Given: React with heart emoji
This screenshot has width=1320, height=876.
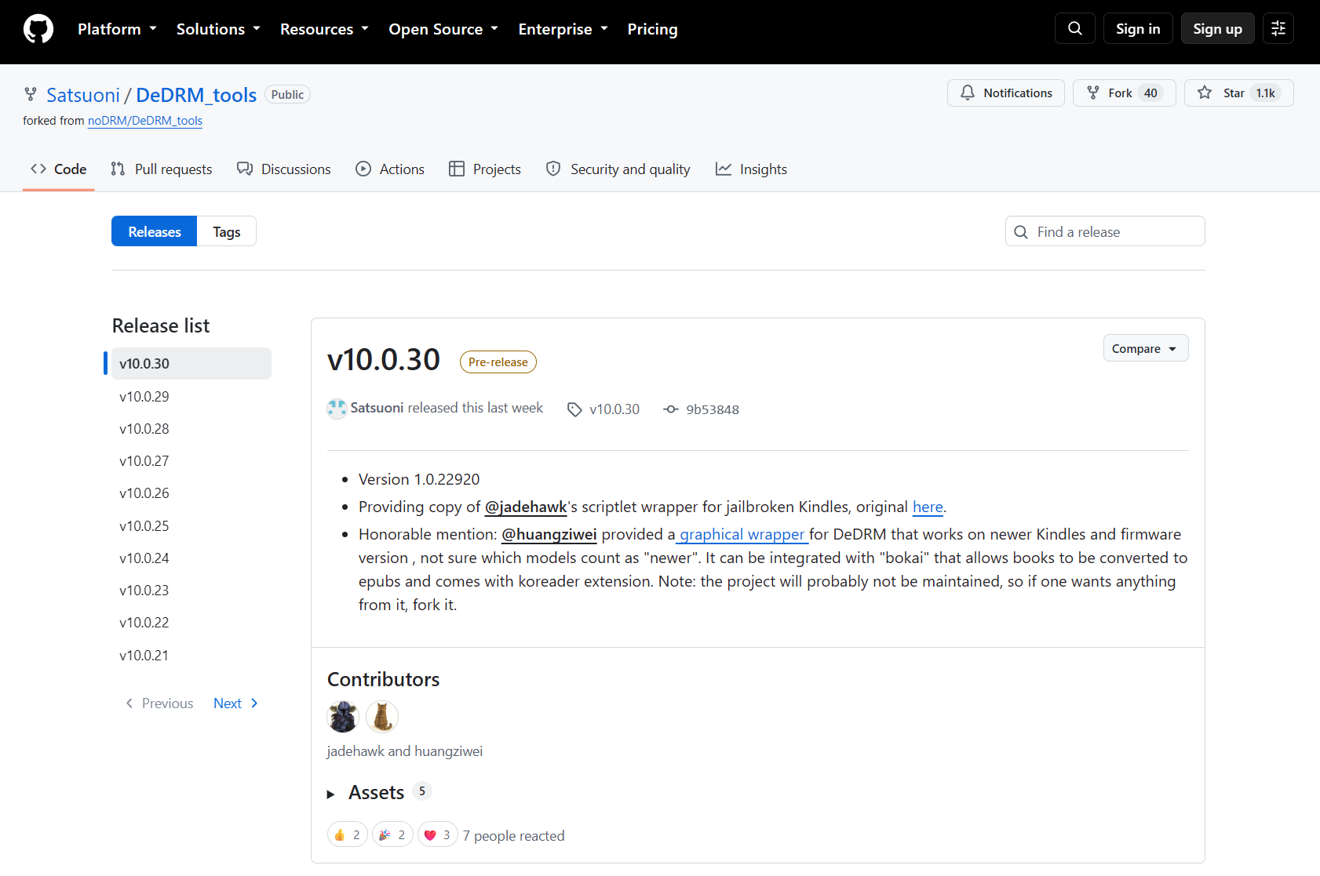Looking at the screenshot, I should pyautogui.click(x=438, y=835).
